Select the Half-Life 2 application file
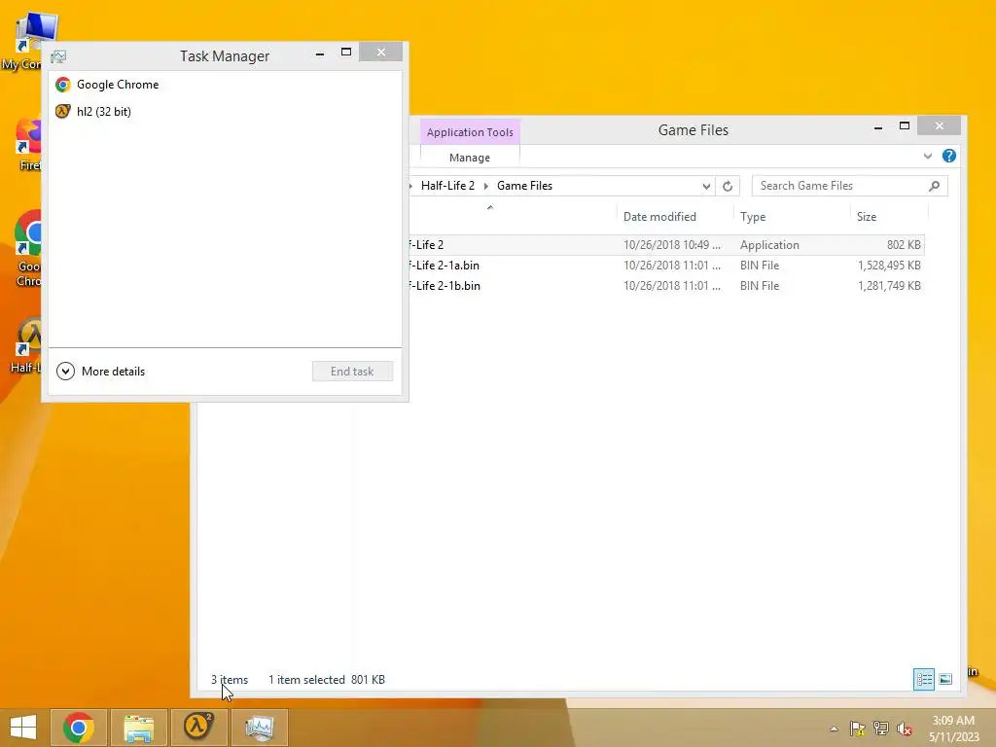Image resolution: width=996 pixels, height=747 pixels. coord(667,244)
